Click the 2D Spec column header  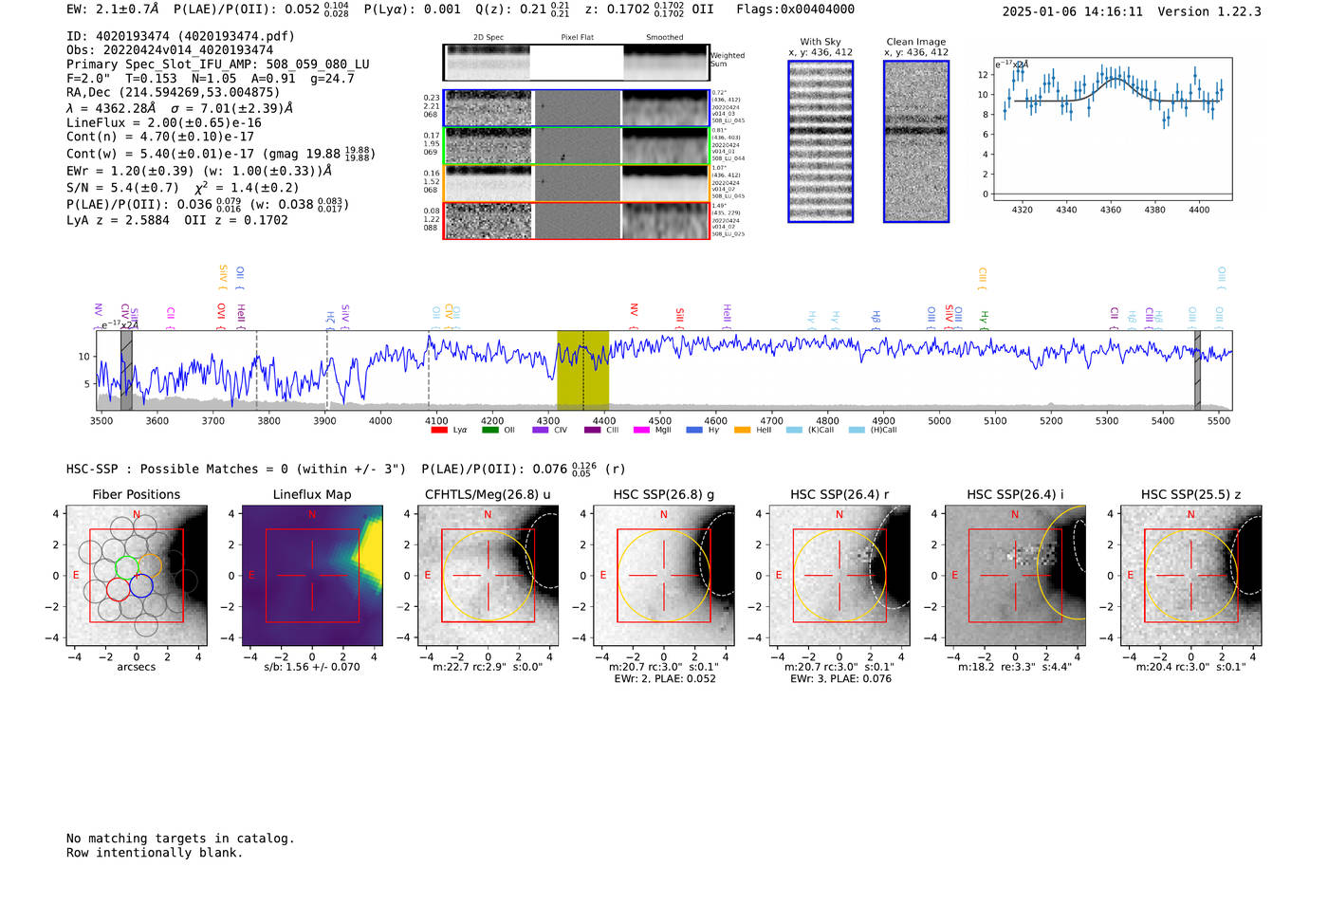(489, 37)
